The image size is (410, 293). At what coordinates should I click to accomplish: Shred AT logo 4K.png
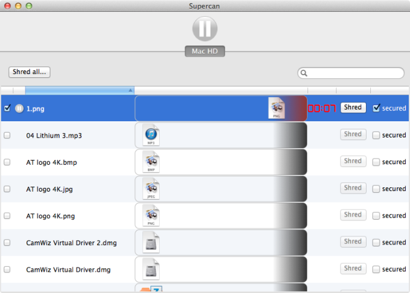click(x=353, y=215)
